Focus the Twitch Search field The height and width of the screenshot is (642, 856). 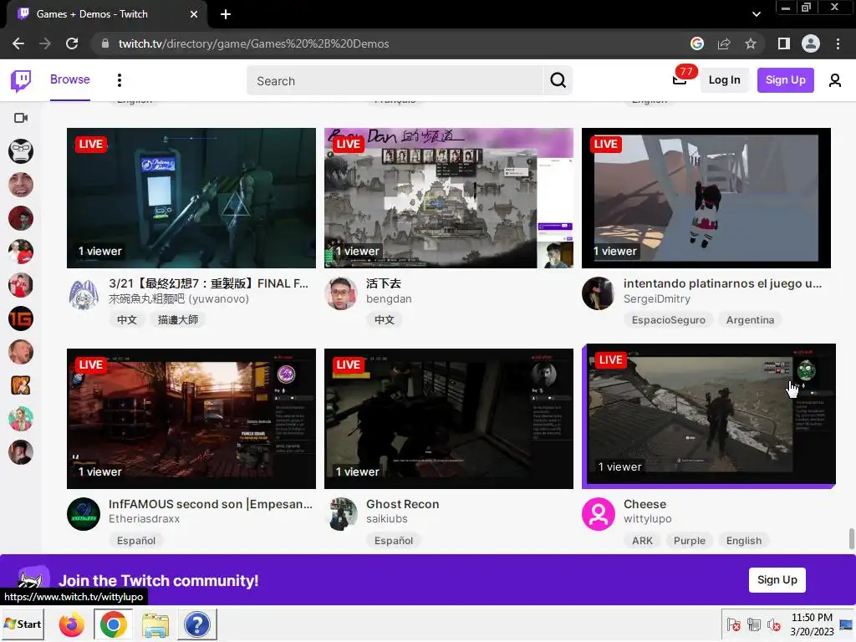pos(395,81)
